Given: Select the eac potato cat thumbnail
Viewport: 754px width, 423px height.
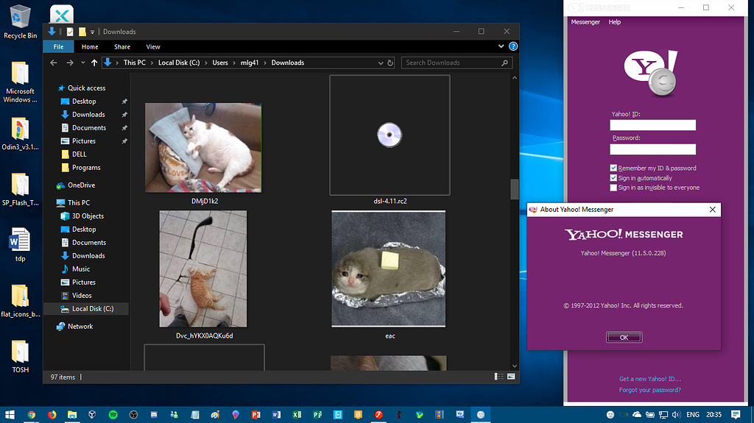Looking at the screenshot, I should point(389,269).
